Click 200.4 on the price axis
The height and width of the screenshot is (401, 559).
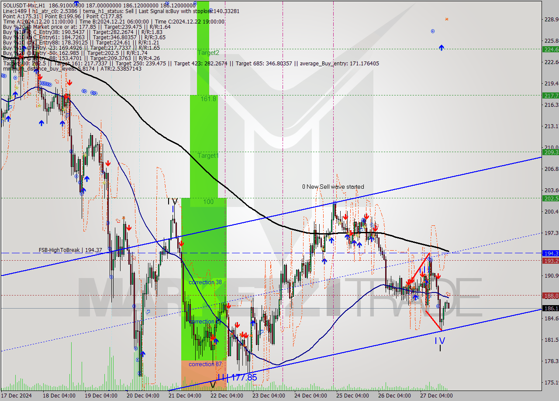551,211
